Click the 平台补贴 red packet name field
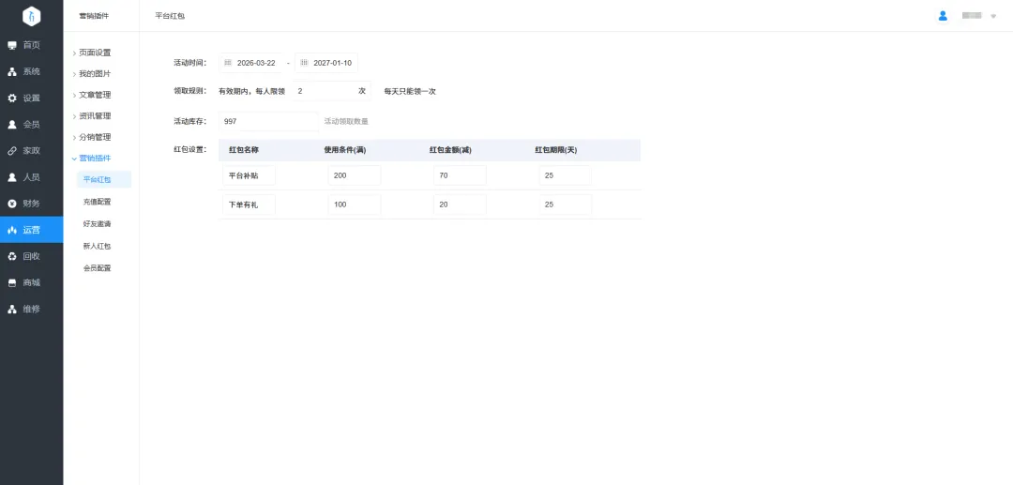The width and height of the screenshot is (1013, 485). [249, 175]
